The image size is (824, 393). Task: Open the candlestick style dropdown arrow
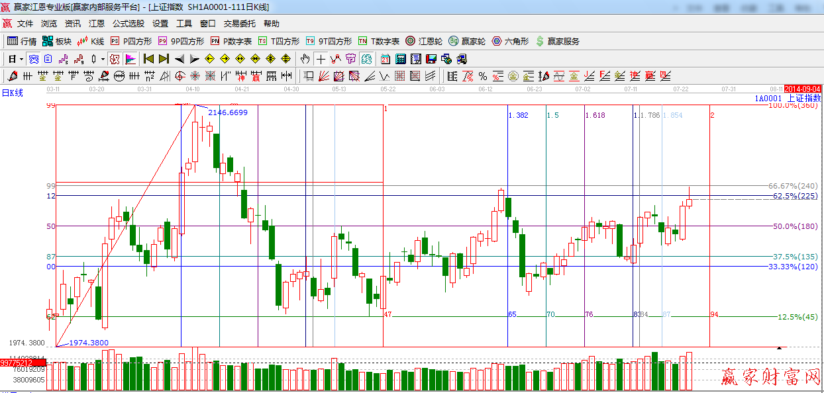(x=103, y=59)
